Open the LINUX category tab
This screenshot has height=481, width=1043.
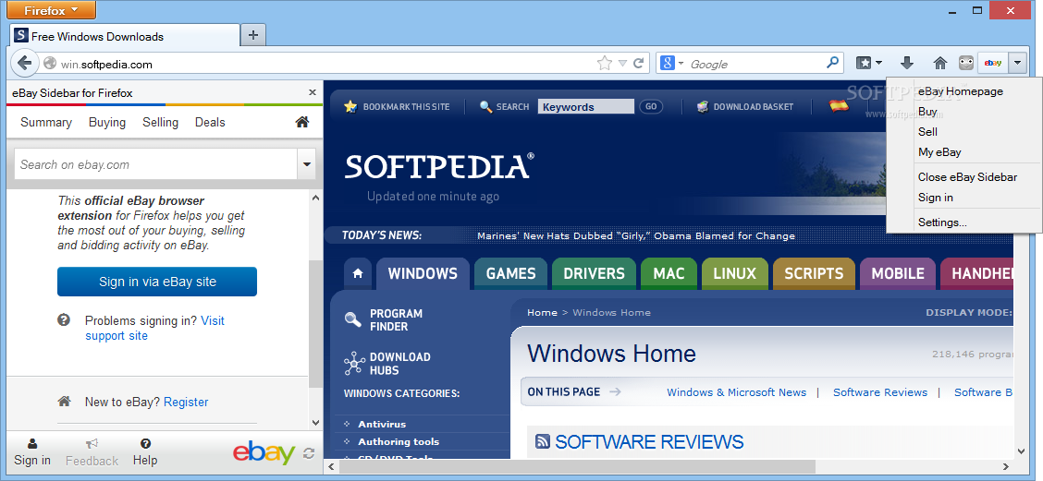pos(734,273)
